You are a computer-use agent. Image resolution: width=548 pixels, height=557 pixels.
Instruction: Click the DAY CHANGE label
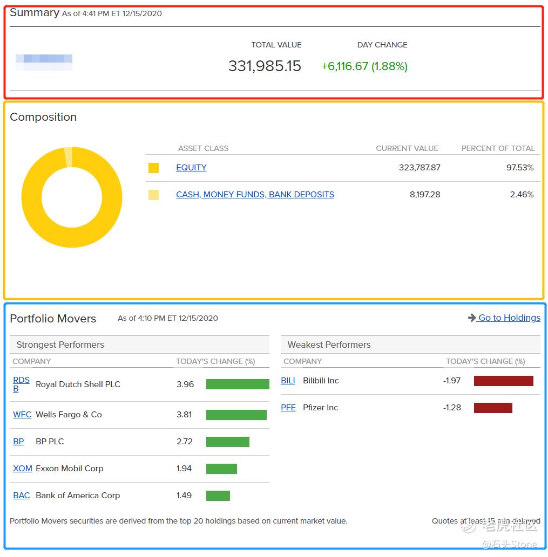pos(382,45)
